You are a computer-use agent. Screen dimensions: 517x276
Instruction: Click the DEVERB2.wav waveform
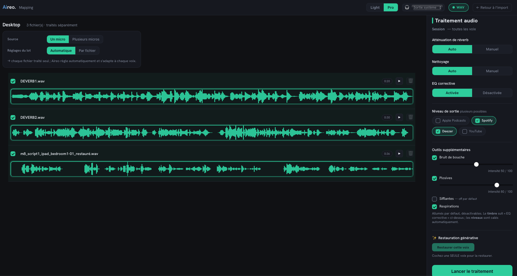click(212, 133)
